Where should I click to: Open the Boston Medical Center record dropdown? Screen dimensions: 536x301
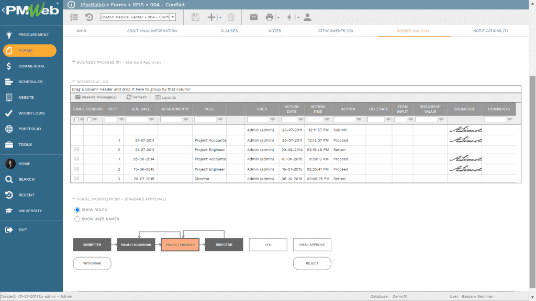tap(173, 17)
